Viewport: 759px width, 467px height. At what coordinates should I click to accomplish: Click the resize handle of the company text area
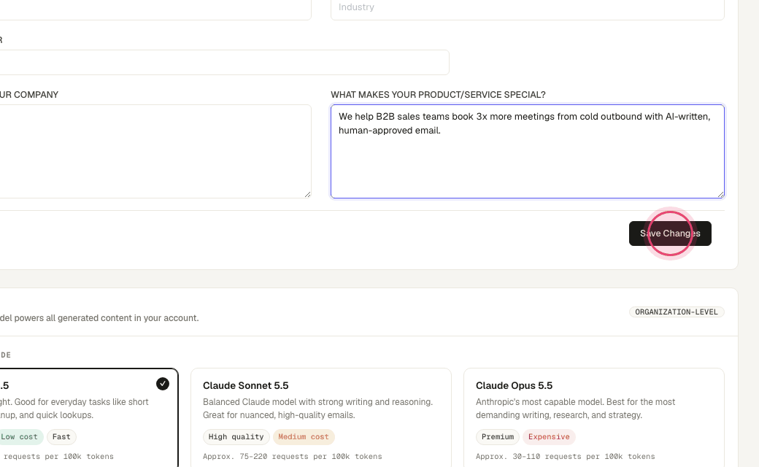click(307, 194)
